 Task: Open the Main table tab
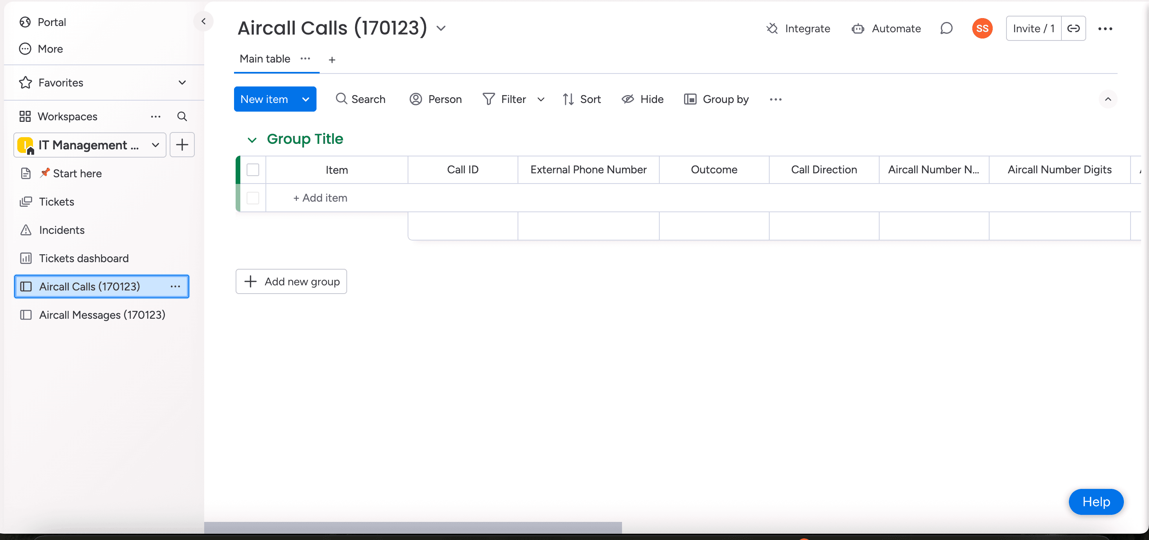click(265, 59)
